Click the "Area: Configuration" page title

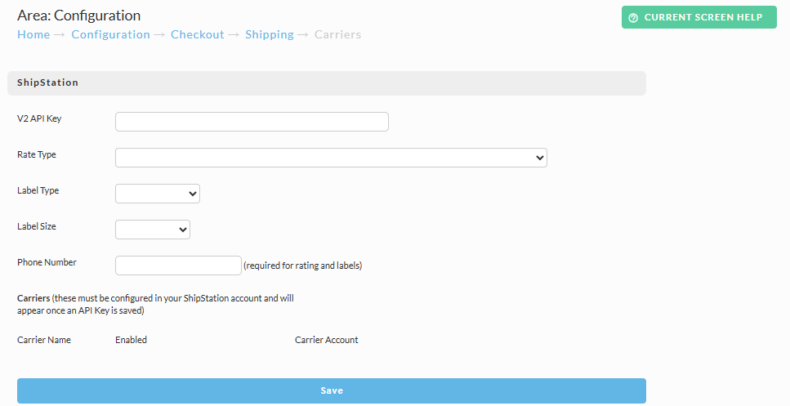78,16
